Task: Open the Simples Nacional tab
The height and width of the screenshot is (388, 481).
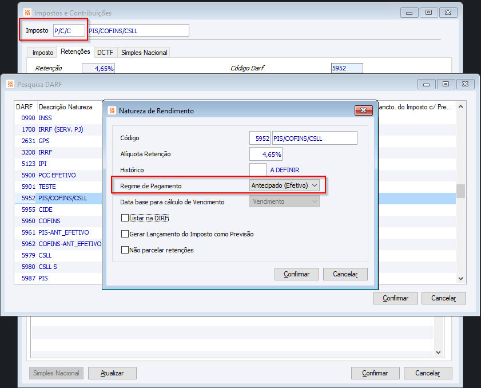Action: click(144, 53)
